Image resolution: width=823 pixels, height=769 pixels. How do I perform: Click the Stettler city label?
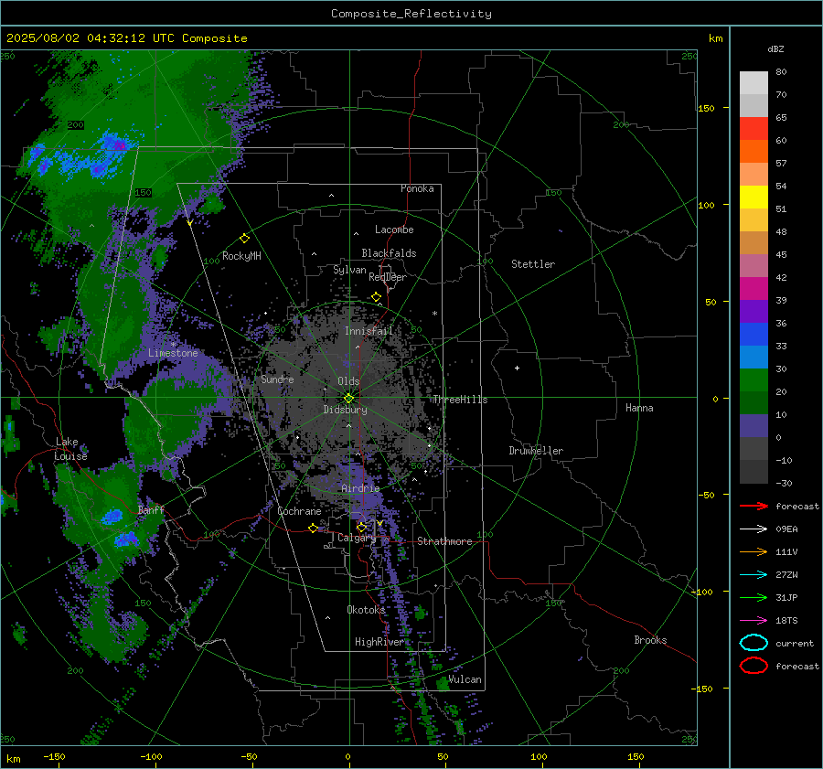coord(533,264)
